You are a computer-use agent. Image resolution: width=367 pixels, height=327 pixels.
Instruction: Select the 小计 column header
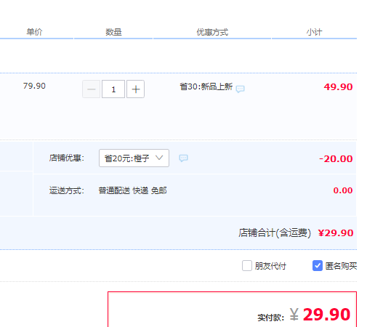(x=314, y=32)
